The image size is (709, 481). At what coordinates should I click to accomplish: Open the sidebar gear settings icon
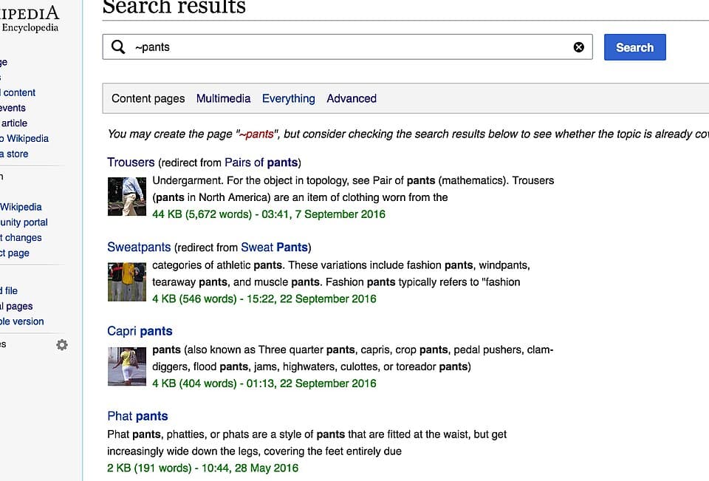pyautogui.click(x=62, y=345)
